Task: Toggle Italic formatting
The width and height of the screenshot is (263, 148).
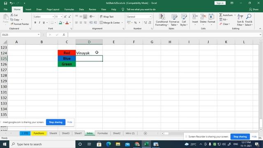Action: coord(39,23)
